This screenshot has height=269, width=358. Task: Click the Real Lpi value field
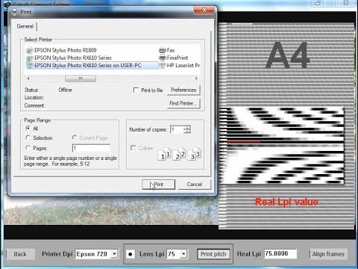(280, 253)
